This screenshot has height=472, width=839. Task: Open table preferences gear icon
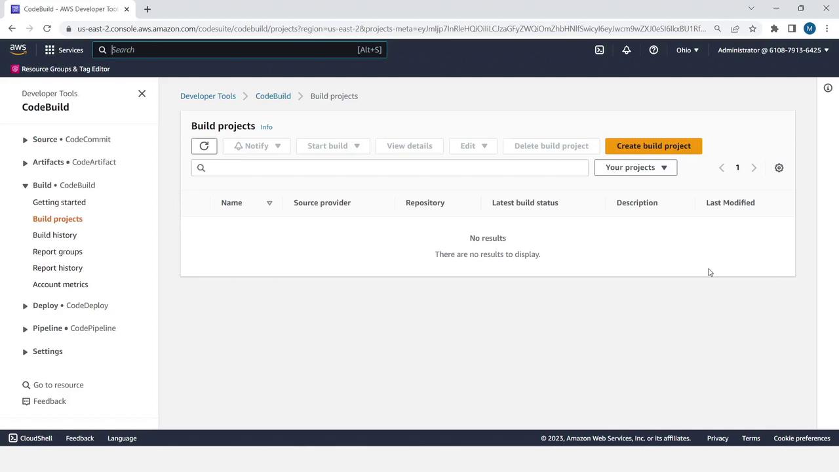[x=779, y=168]
